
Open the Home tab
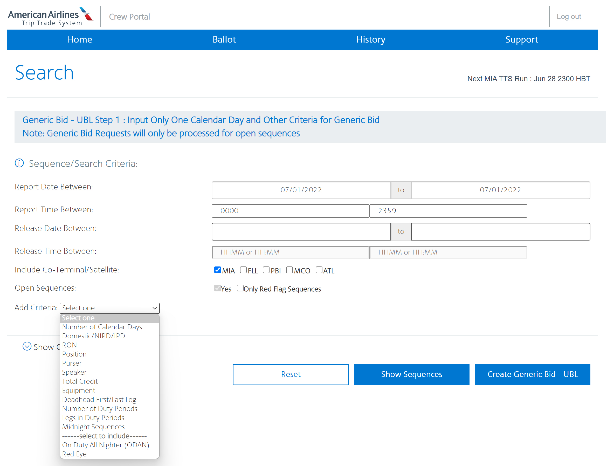pos(79,40)
